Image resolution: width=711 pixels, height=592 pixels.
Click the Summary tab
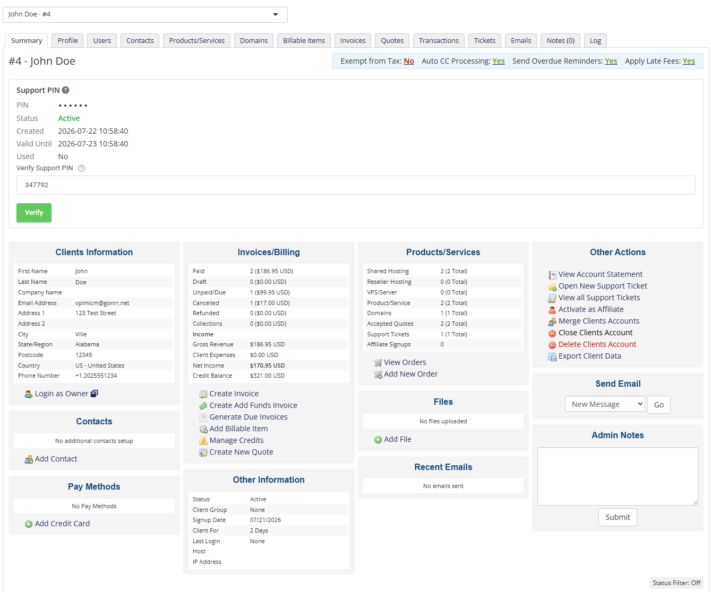(27, 41)
